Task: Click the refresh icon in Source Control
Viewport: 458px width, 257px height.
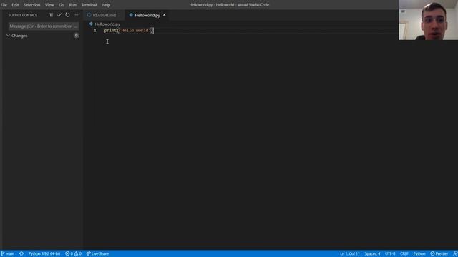Action: (x=67, y=15)
